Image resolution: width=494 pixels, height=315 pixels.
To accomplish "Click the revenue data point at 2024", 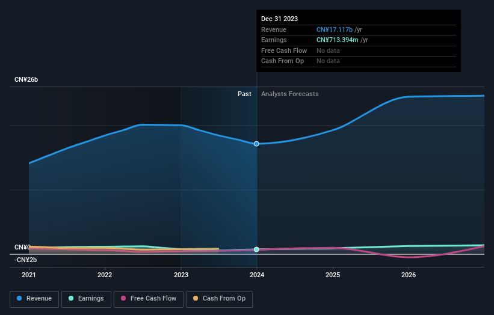I will coord(256,144).
